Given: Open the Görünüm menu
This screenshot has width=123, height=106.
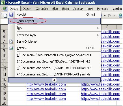Looking at the screenshot, I should pyautogui.click(x=42, y=9).
